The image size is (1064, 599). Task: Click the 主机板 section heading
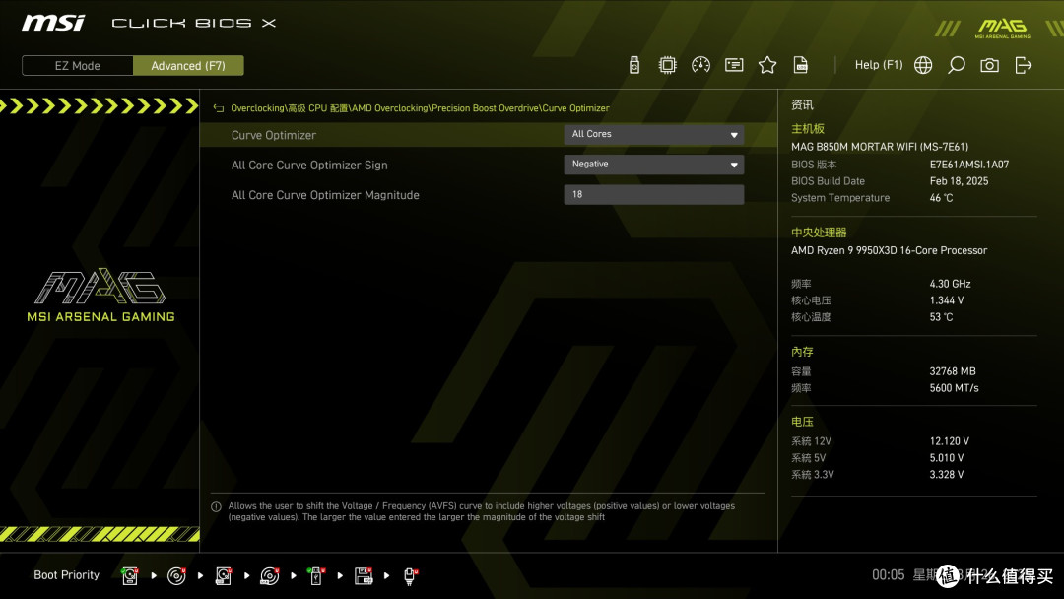808,129
